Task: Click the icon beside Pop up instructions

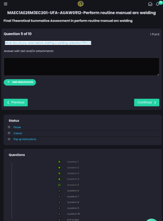Action: click(x=9, y=139)
